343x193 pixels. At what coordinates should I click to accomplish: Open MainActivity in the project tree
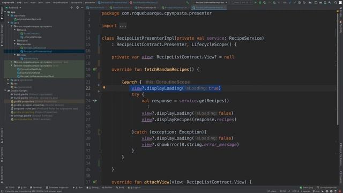point(29,58)
